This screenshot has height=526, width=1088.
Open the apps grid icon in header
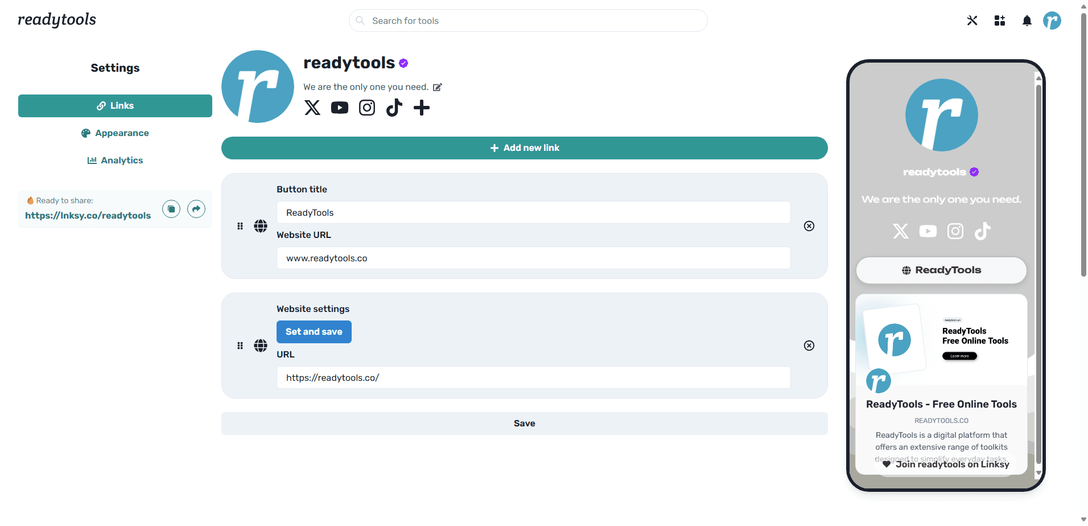coord(1000,21)
